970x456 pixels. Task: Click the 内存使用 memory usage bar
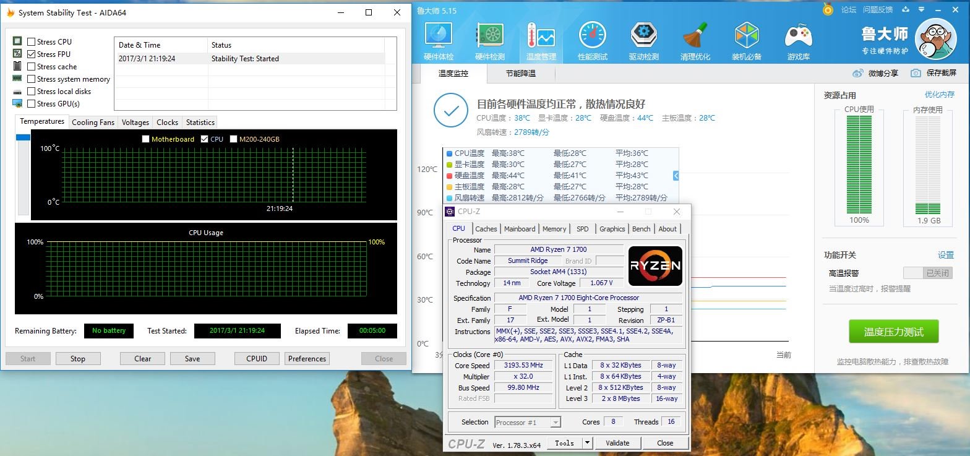[x=927, y=165]
